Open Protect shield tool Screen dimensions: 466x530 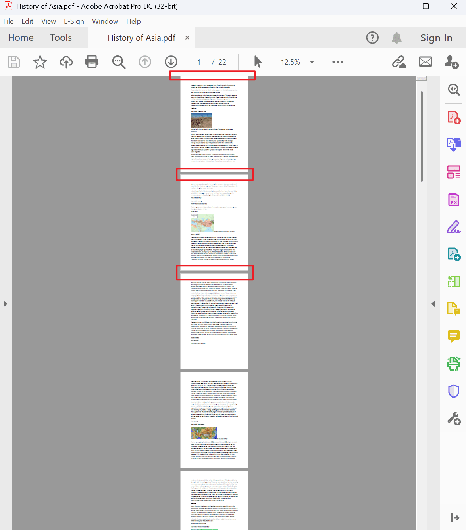(x=454, y=391)
